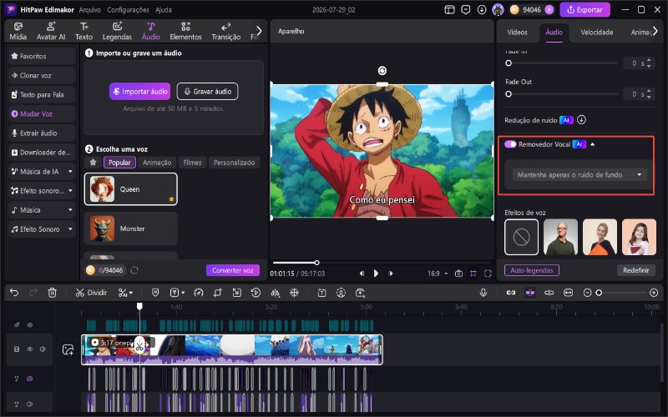Toggle visibility of the subtitle track
The height and width of the screenshot is (417, 668).
(x=30, y=325)
